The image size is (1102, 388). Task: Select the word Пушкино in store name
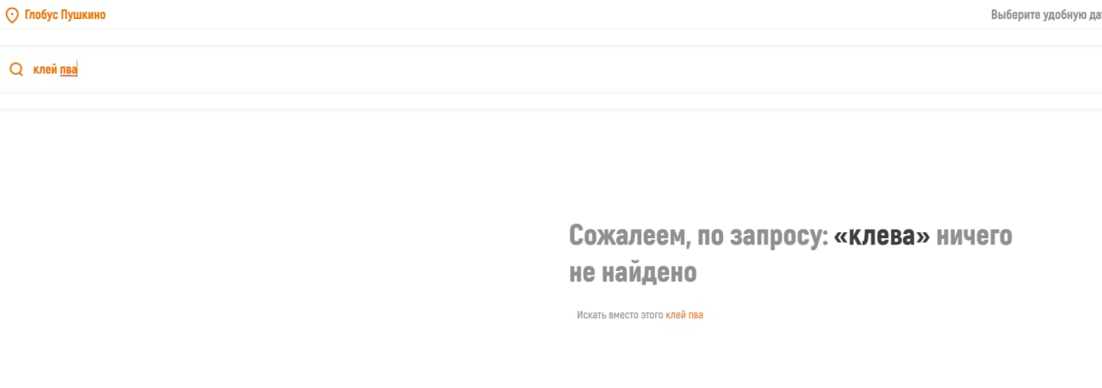coord(84,15)
